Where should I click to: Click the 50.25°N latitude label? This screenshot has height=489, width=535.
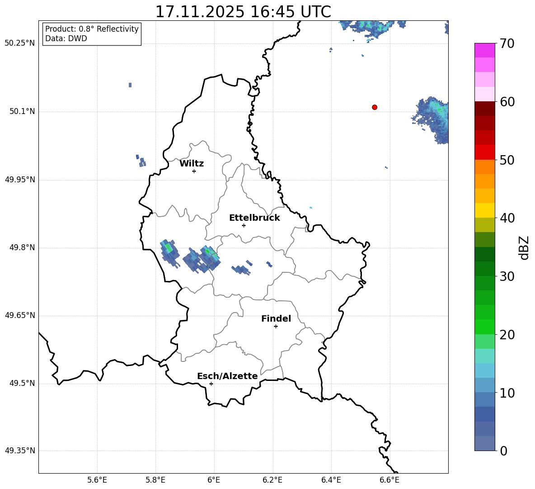pyautogui.click(x=20, y=43)
